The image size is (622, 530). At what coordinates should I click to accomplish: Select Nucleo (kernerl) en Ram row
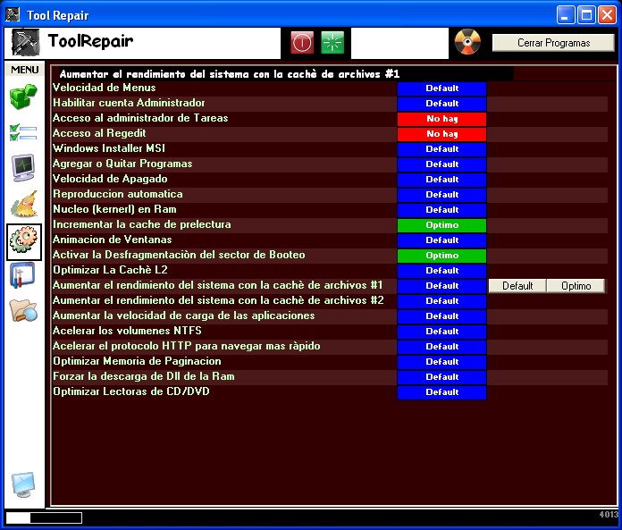click(x=114, y=209)
